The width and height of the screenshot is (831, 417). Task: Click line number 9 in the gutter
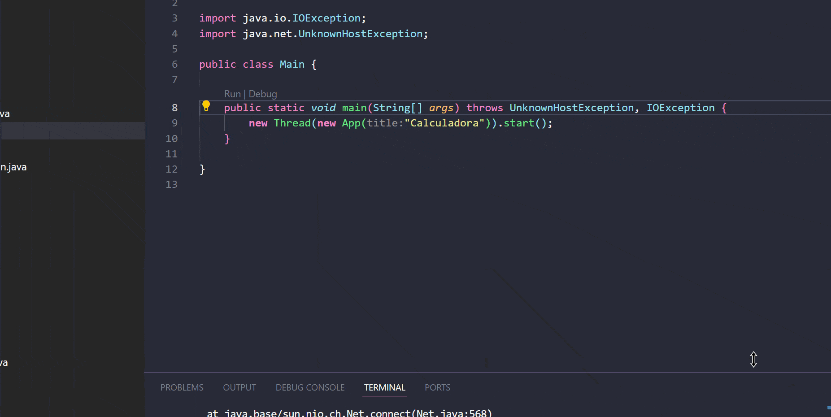coord(174,123)
